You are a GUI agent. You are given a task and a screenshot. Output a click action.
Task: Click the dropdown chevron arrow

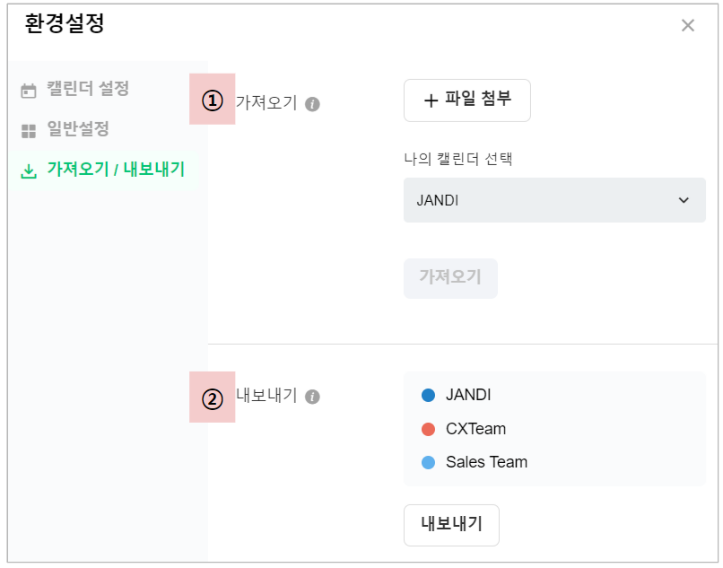click(684, 200)
